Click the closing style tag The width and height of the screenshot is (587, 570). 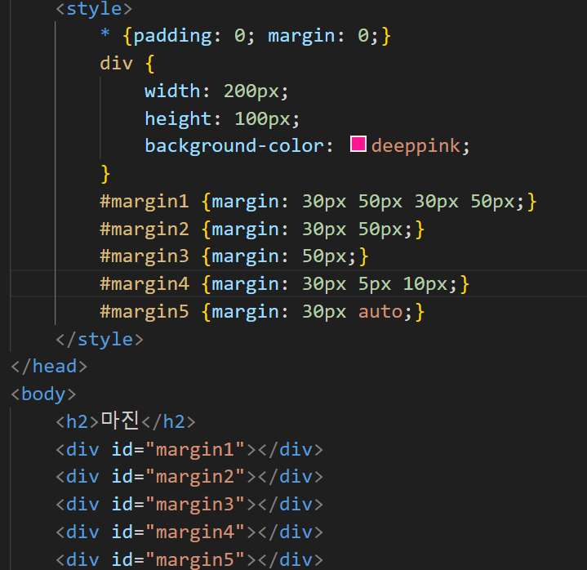tap(100, 340)
